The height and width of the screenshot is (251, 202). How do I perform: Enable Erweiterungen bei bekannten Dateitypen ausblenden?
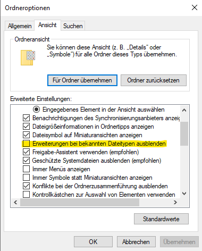[x=26, y=144]
